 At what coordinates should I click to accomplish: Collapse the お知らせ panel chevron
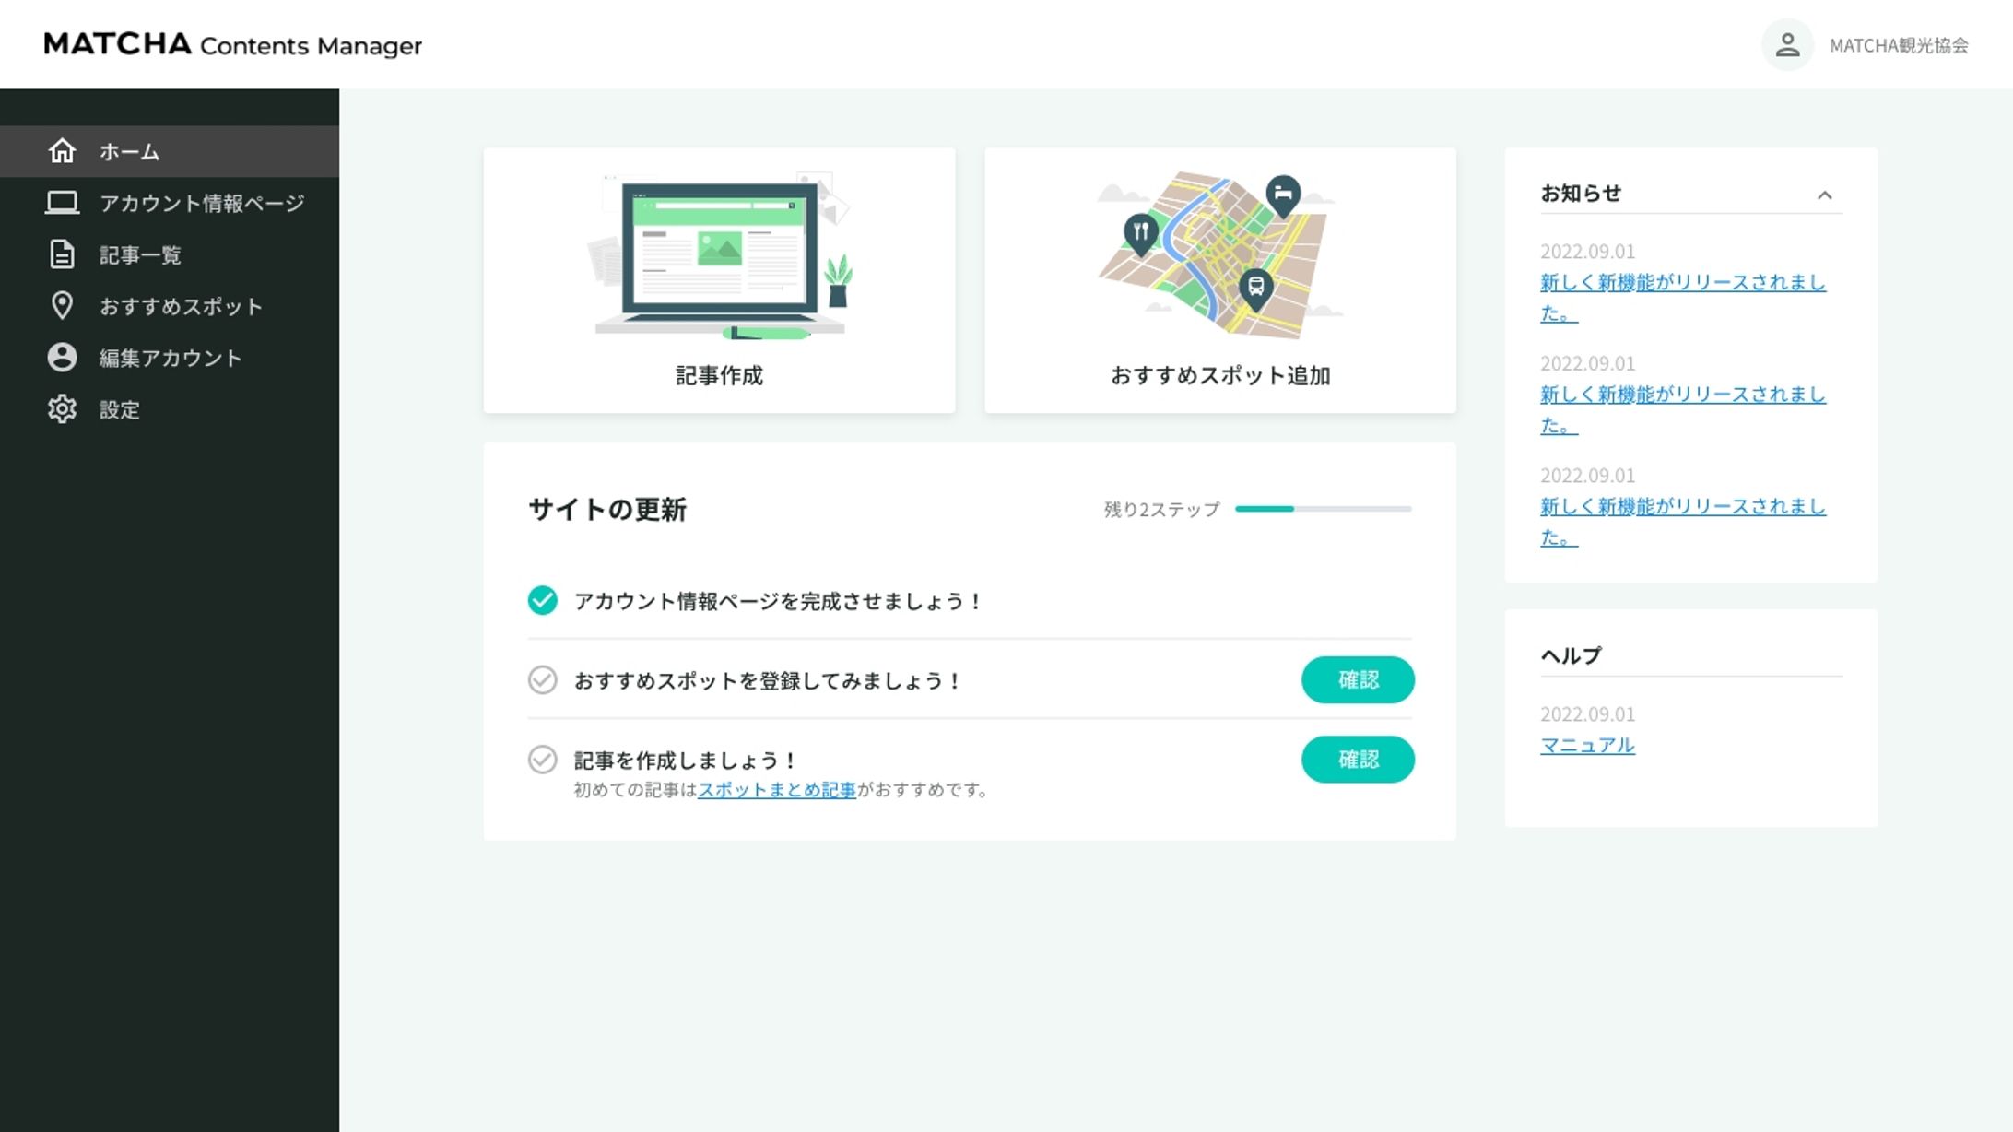tap(1824, 195)
